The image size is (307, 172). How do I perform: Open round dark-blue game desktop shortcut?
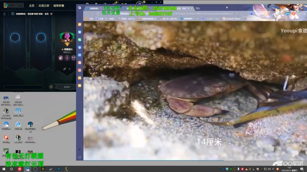[x=30, y=127]
